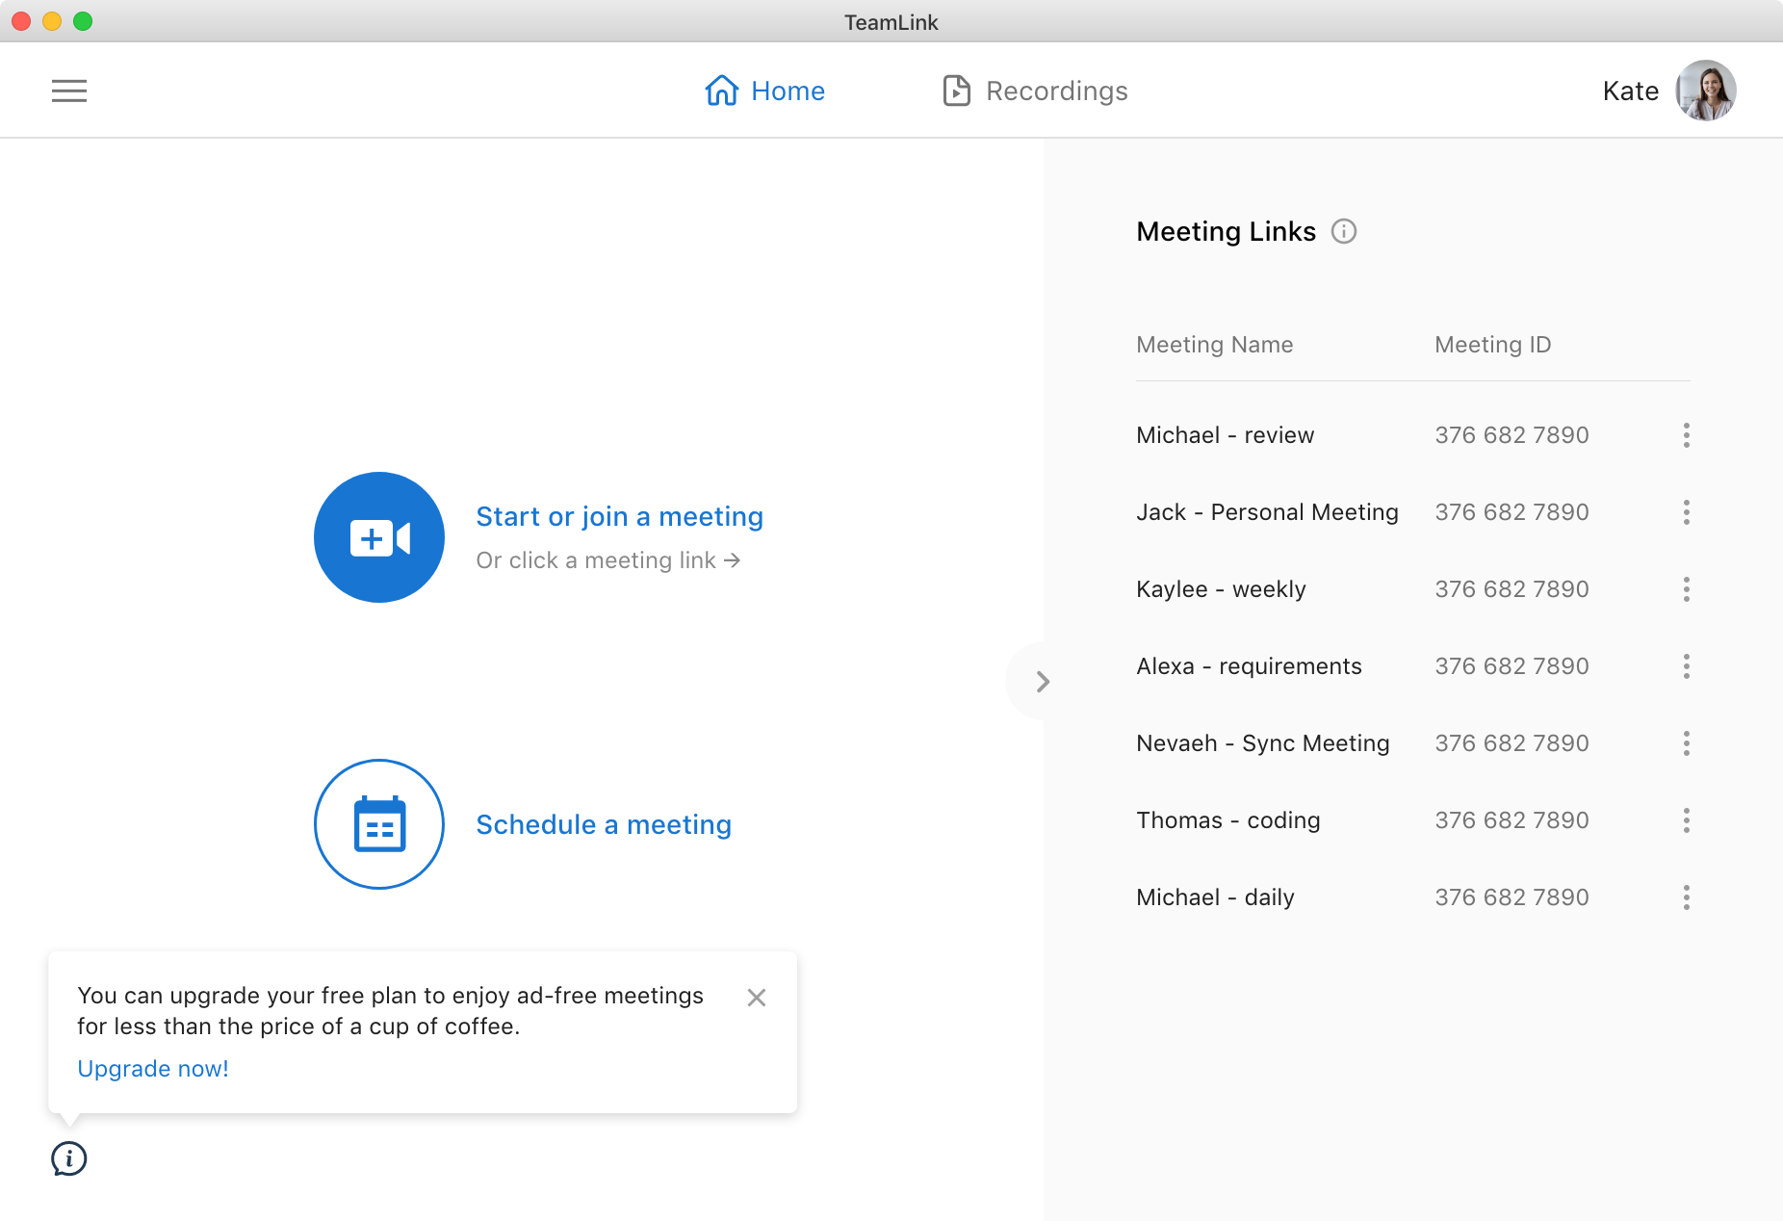Open the hamburger menu

pos(69,91)
